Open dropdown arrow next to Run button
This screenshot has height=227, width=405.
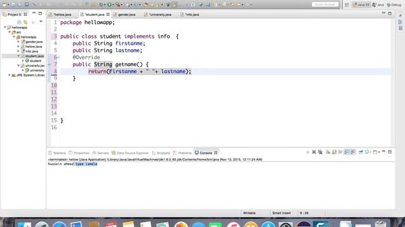click(113, 4)
